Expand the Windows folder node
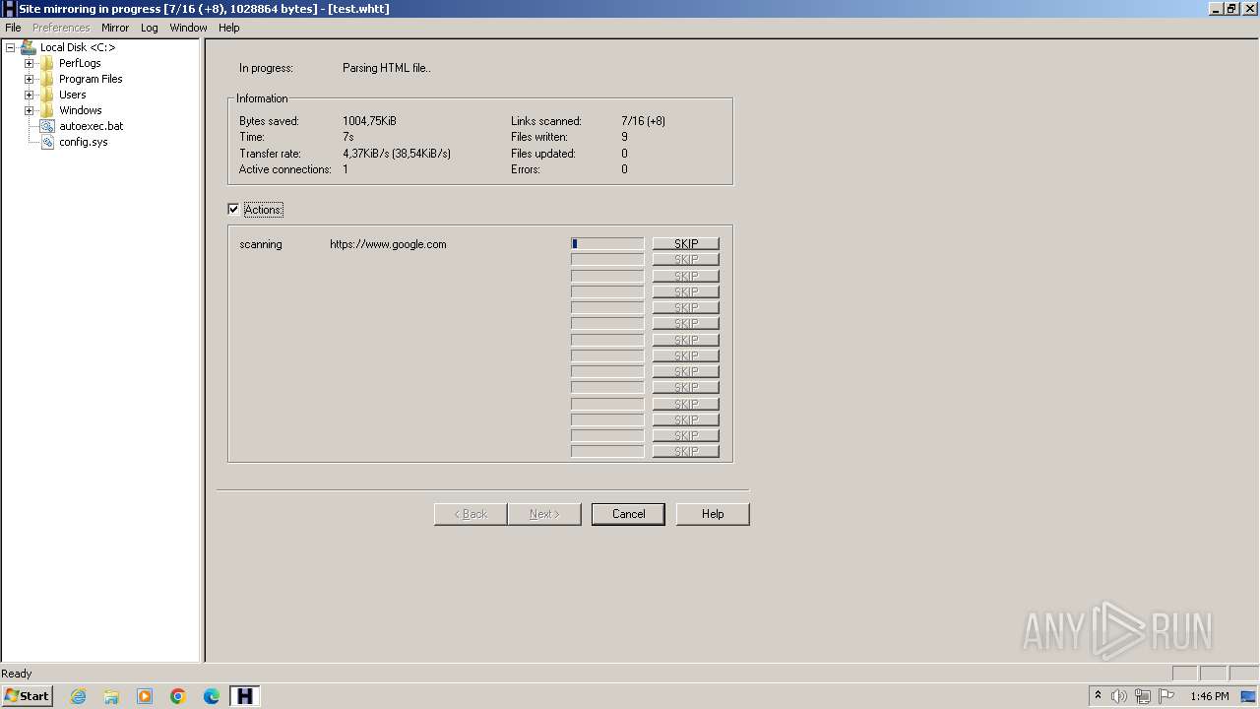Viewport: 1260px width, 709px height. point(29,110)
